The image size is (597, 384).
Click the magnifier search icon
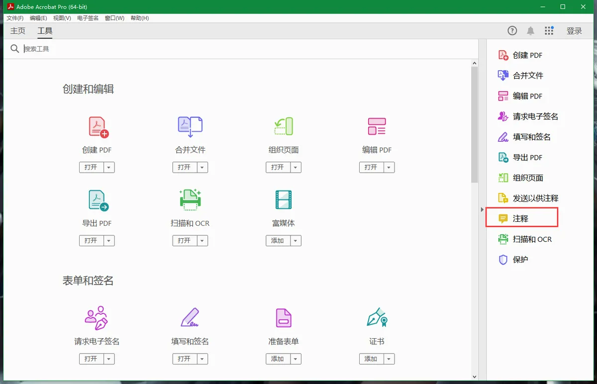click(x=15, y=49)
